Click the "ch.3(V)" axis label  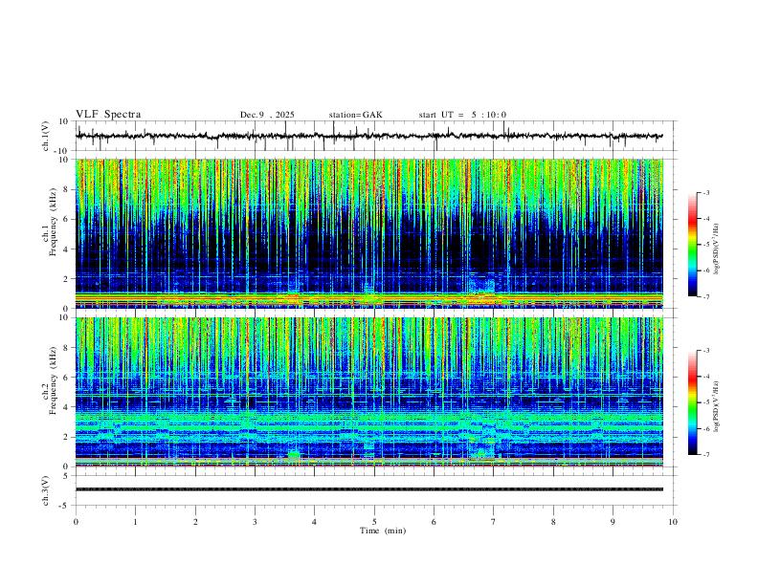pyautogui.click(x=46, y=490)
